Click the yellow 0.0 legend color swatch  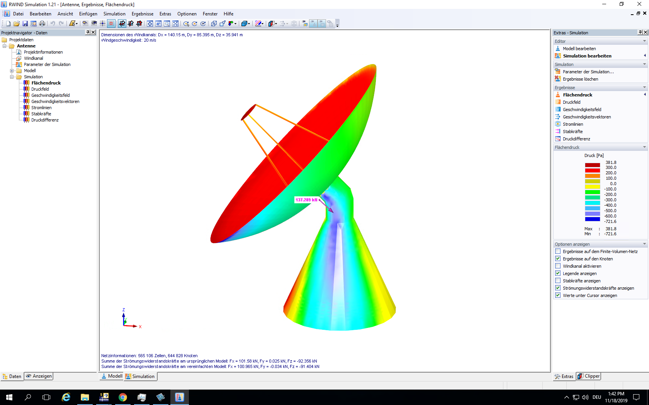(593, 187)
